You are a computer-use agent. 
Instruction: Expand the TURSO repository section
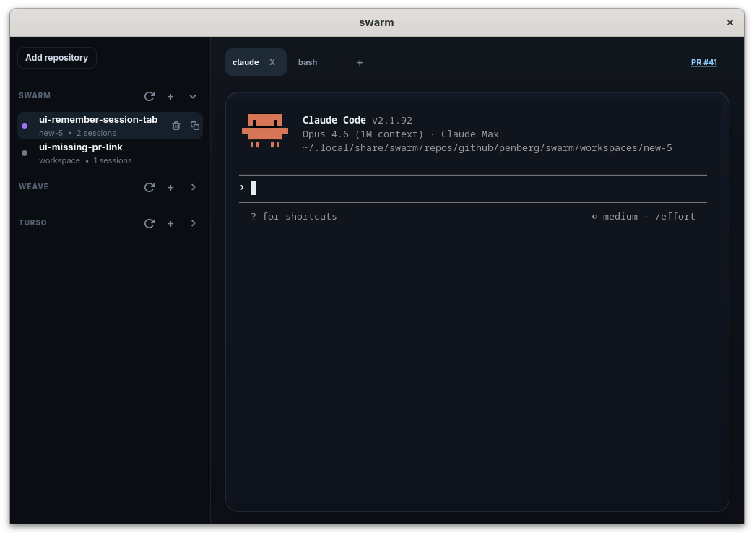(x=194, y=223)
